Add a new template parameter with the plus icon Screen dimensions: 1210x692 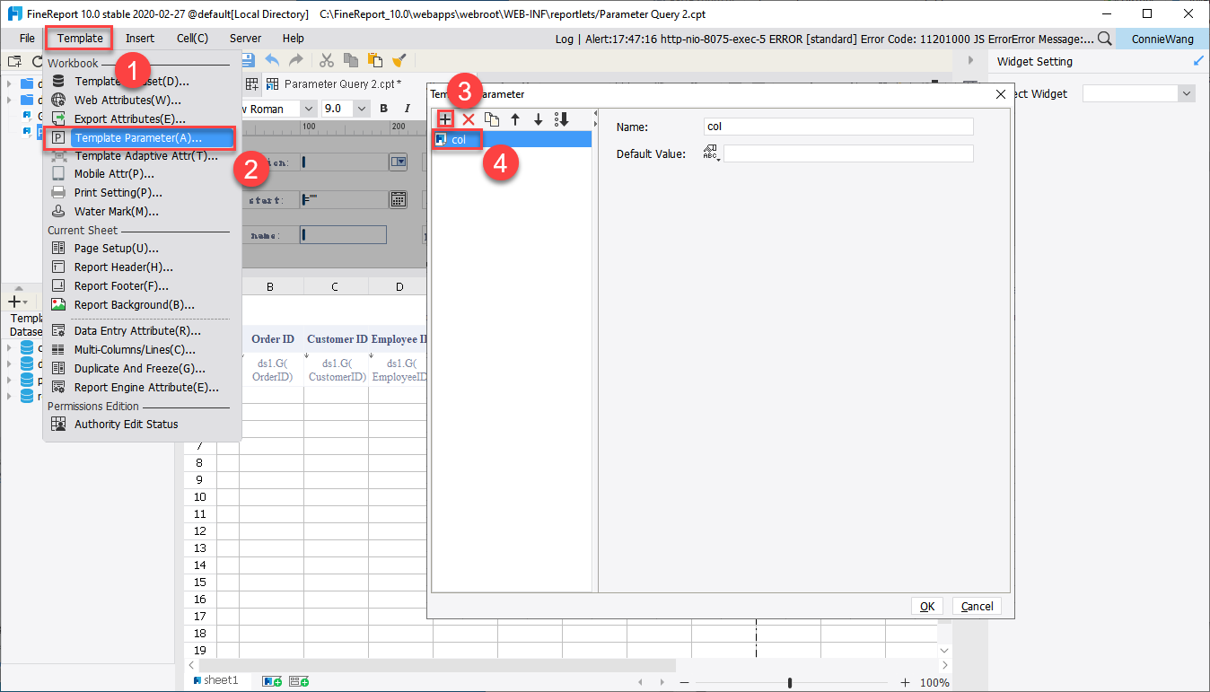(444, 118)
